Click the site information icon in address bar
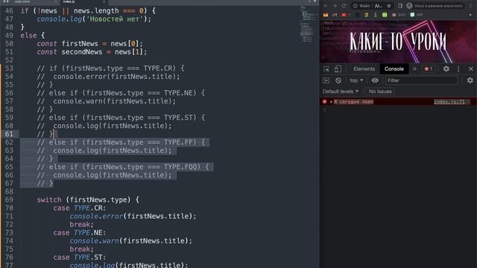477x268 pixels. point(355,6)
